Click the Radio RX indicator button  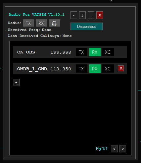pos(41,23)
